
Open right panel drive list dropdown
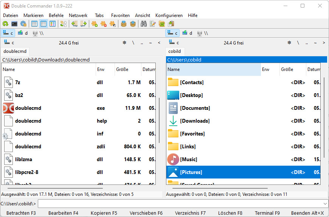tap(174, 43)
